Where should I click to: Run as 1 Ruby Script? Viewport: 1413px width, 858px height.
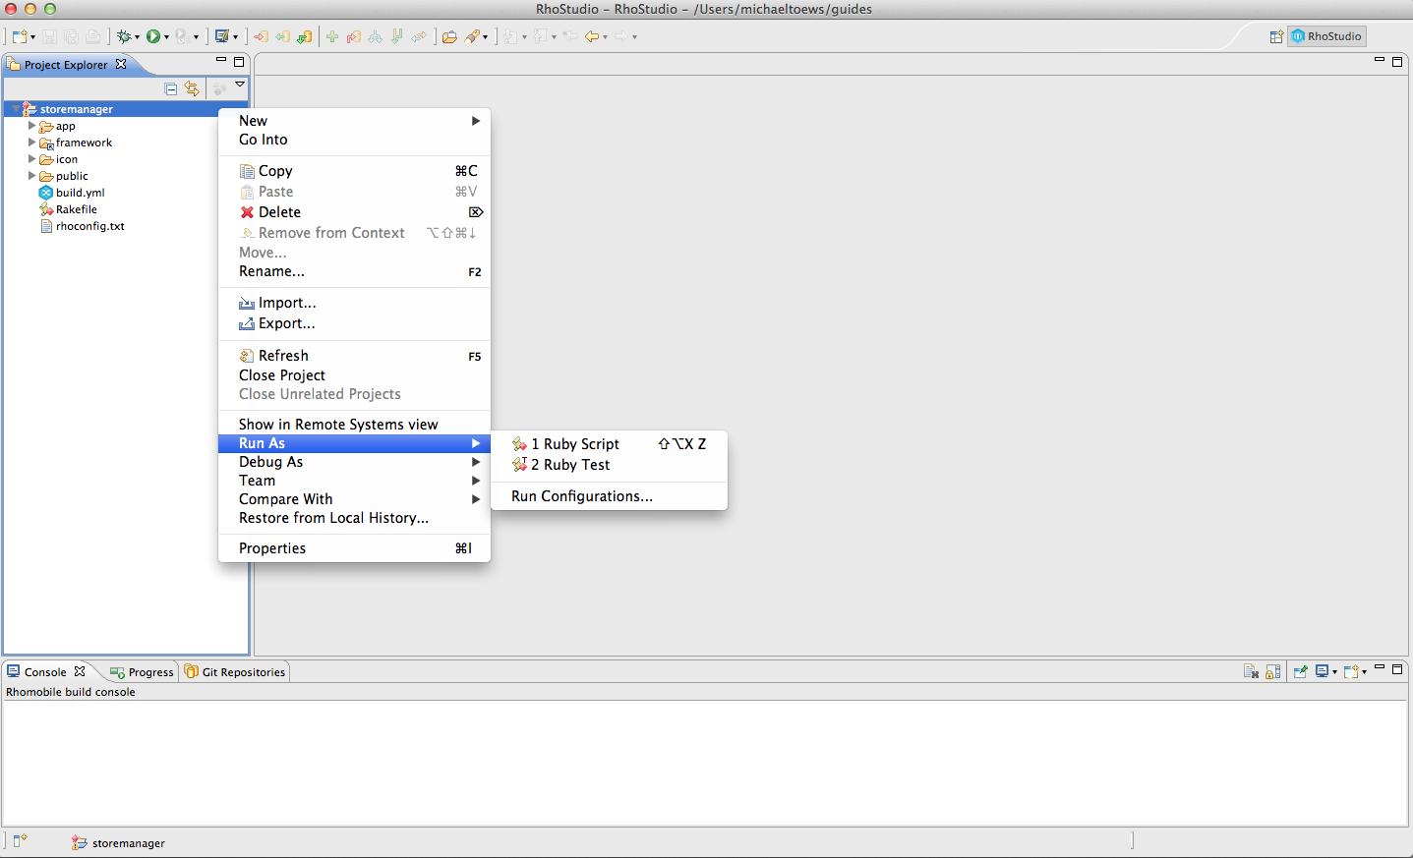(x=609, y=444)
